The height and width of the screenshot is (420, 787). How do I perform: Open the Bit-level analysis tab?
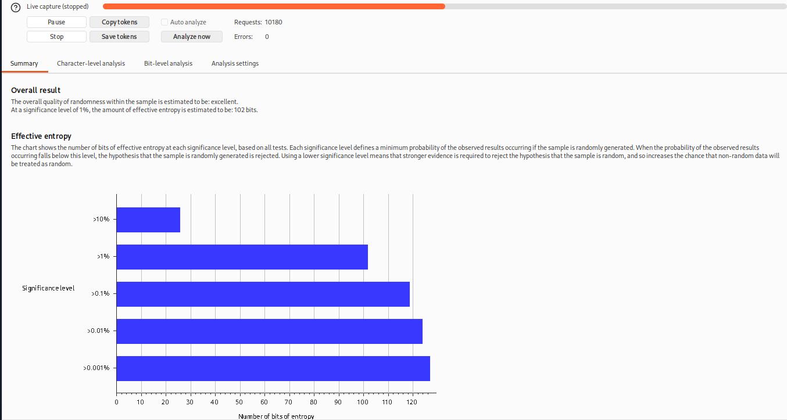pyautogui.click(x=168, y=63)
